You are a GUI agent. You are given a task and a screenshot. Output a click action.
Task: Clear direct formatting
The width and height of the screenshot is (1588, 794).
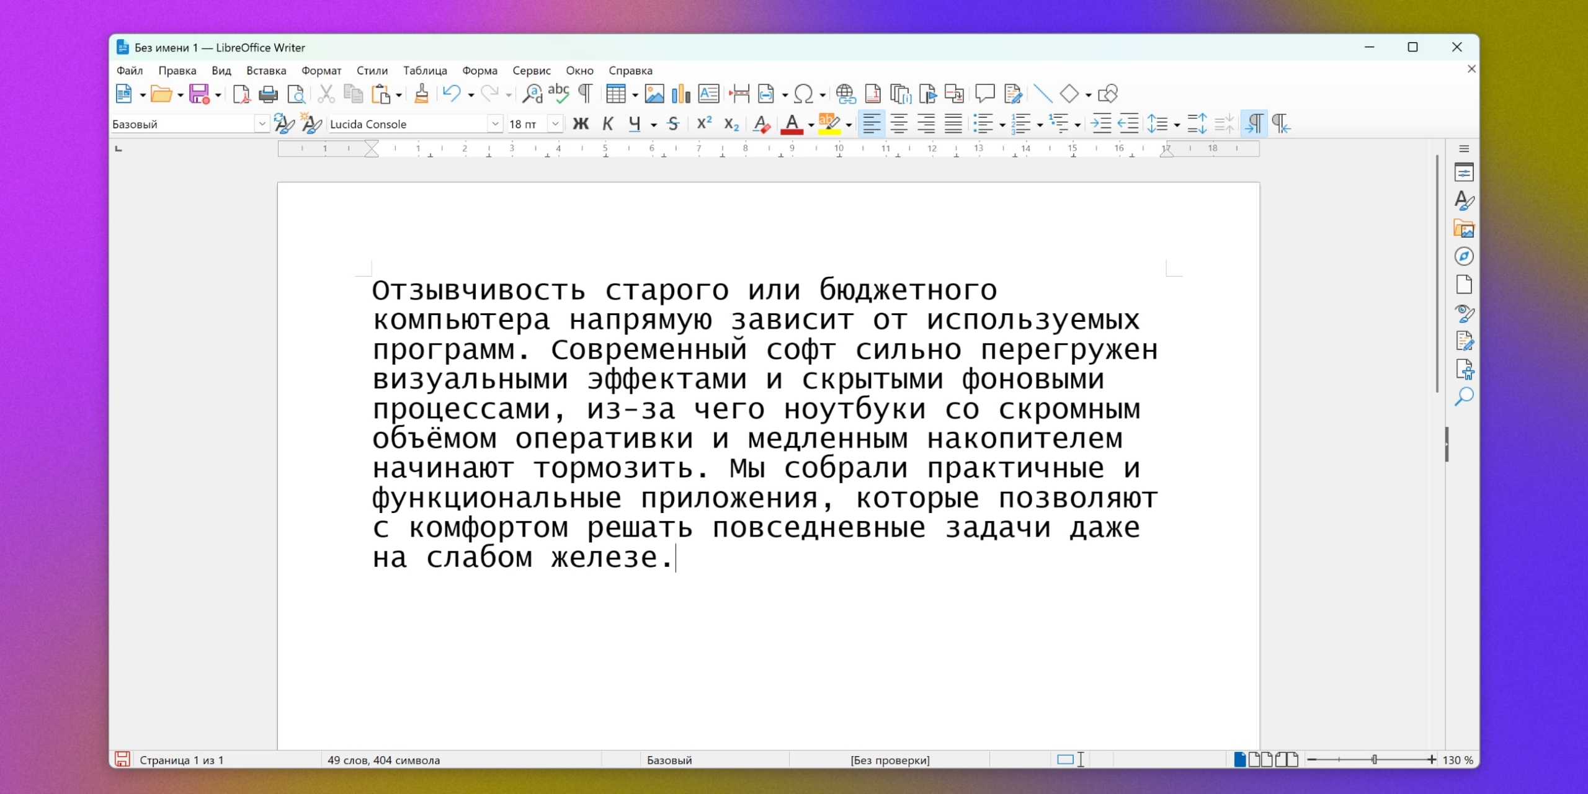(761, 124)
